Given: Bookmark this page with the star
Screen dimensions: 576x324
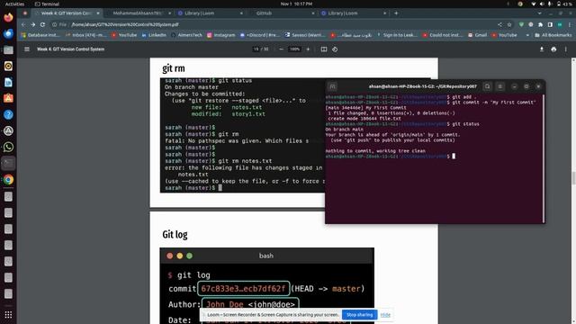Looking at the screenshot, I should 509,24.
